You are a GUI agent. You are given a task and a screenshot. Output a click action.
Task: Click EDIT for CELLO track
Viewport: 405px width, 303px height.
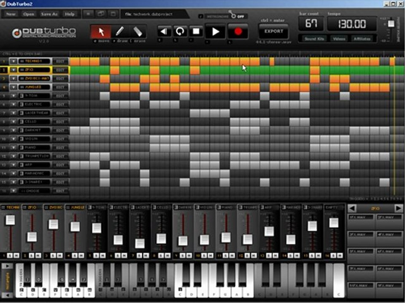(60, 122)
